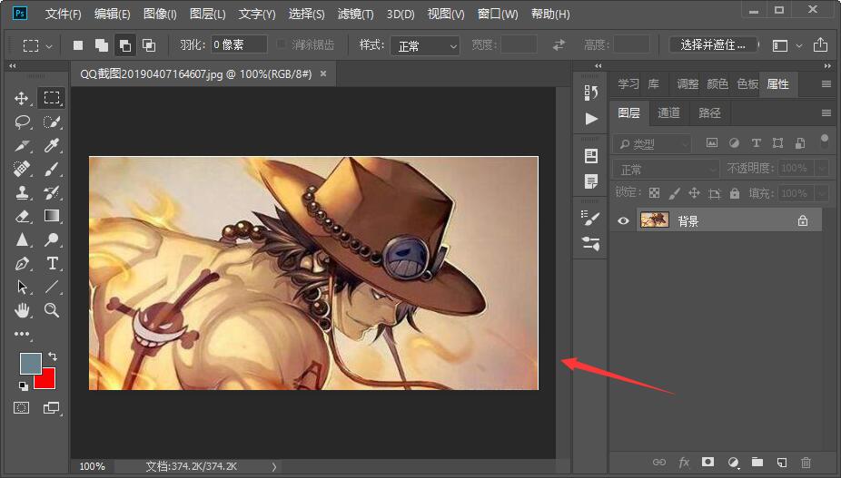Open the red background color swatch
The image size is (841, 478).
[47, 380]
